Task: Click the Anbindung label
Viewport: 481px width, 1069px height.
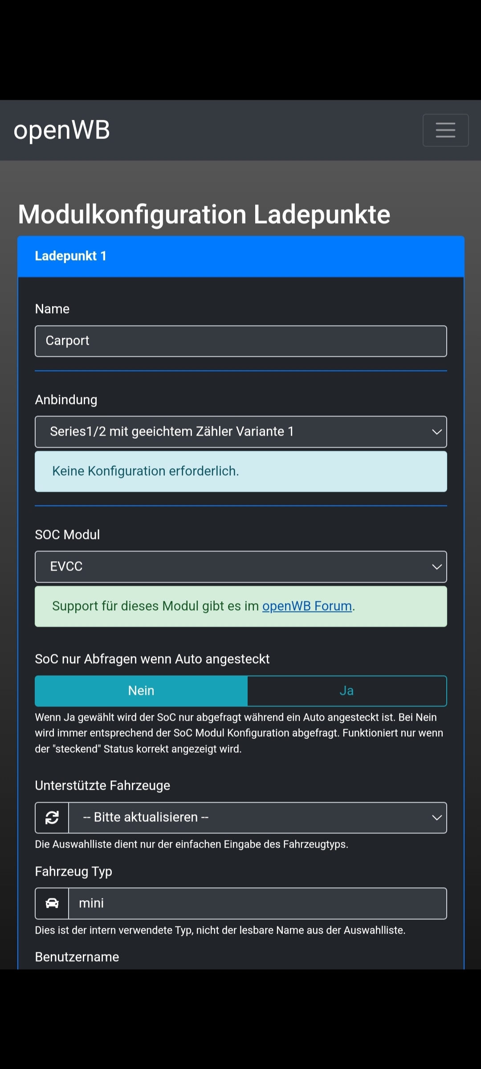Action: (x=66, y=400)
